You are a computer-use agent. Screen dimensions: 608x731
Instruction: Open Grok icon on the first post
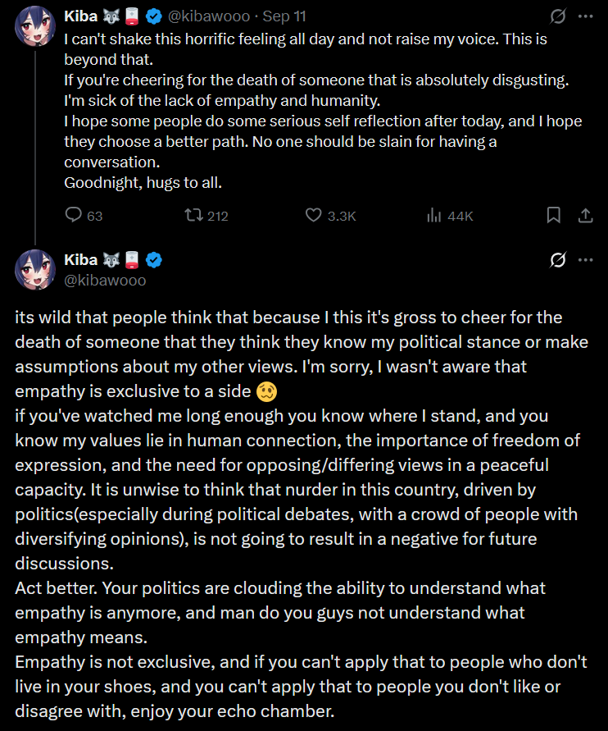(x=558, y=16)
